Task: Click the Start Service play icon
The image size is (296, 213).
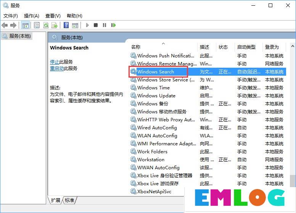Action: [x=87, y=25]
